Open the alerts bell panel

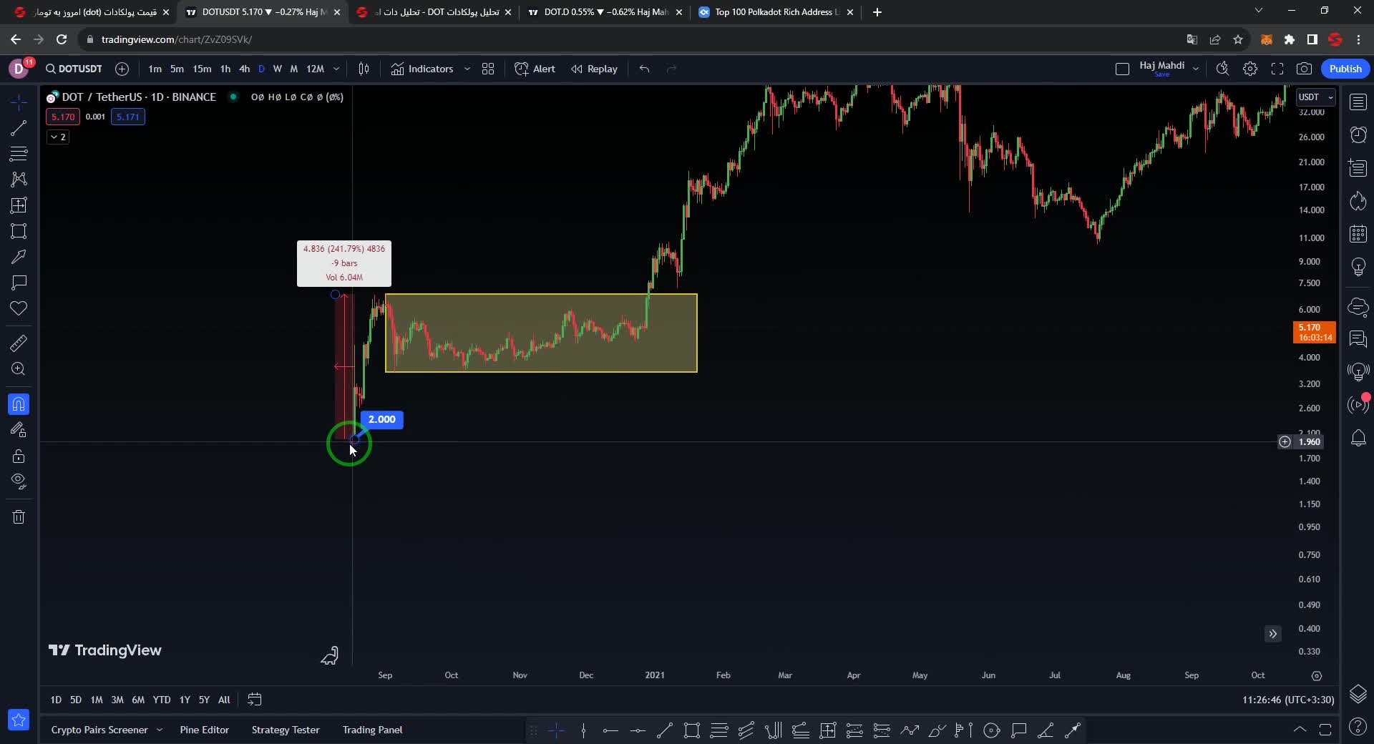[x=1358, y=438]
